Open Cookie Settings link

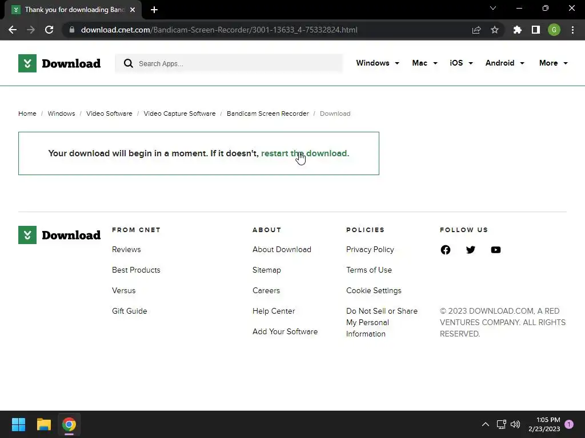pos(374,290)
